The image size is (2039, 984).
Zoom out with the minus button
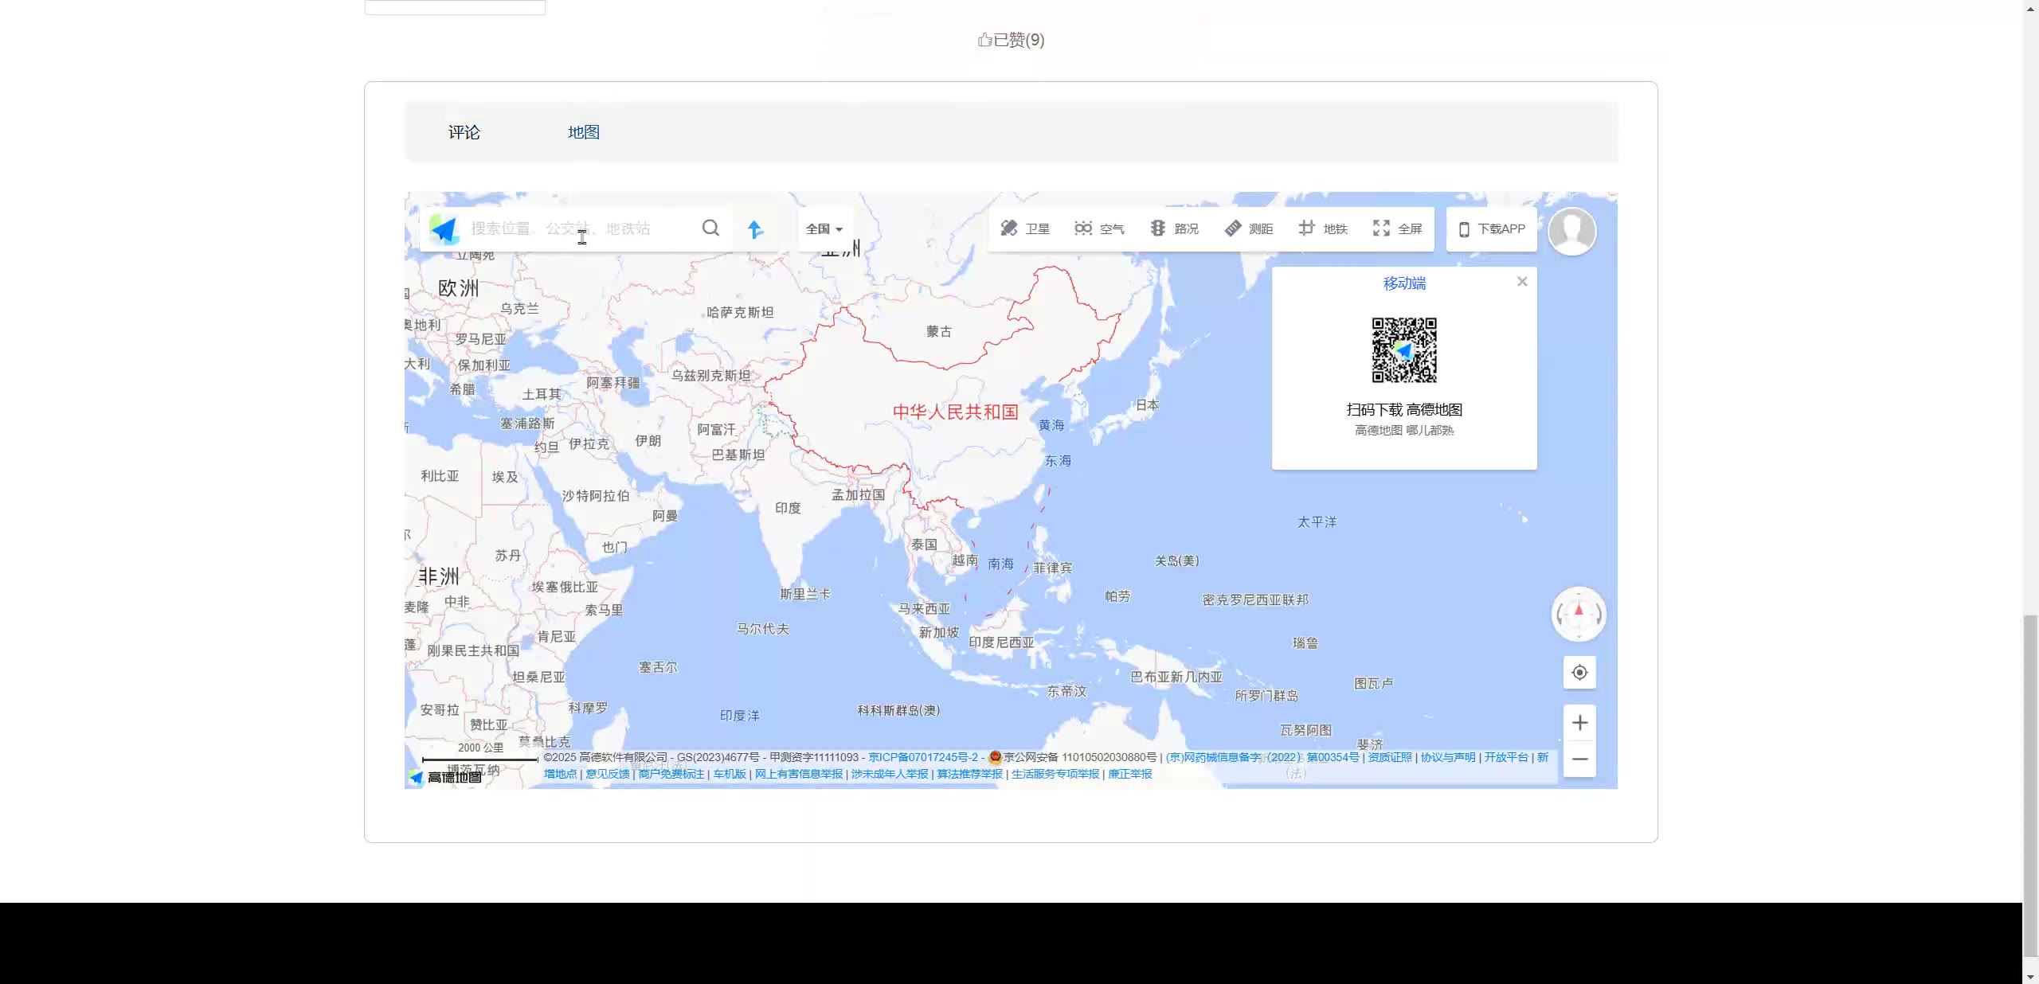[x=1579, y=759]
